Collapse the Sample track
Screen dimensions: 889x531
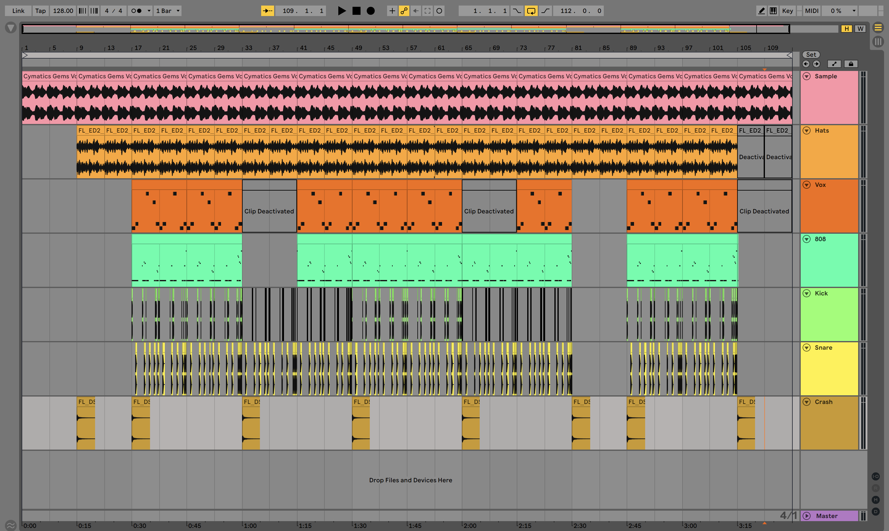click(807, 76)
